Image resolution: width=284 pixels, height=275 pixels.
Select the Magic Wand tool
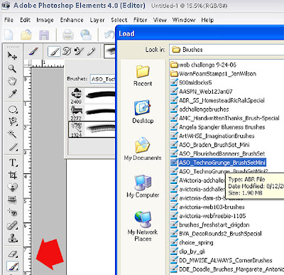click(x=12, y=134)
